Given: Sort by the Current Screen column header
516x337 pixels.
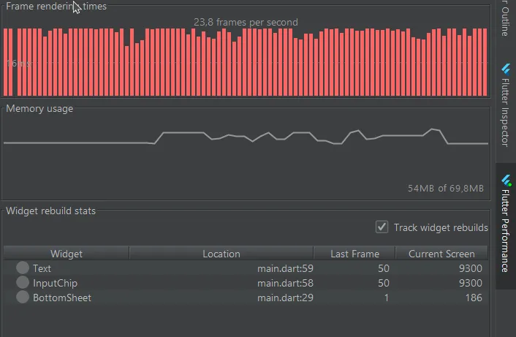Looking at the screenshot, I should click(x=441, y=254).
